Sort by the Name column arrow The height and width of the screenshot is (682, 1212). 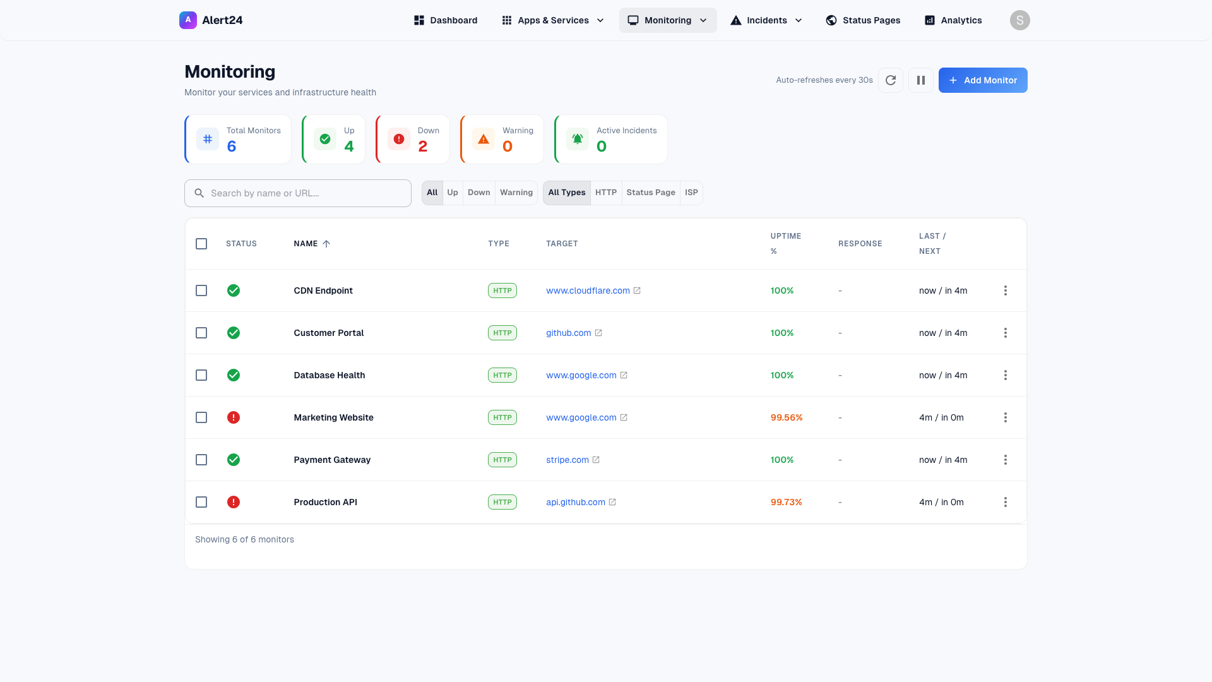[327, 243]
